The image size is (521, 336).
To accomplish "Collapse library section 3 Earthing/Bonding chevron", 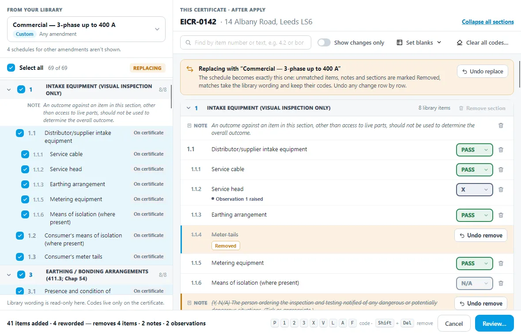I will pos(9,275).
